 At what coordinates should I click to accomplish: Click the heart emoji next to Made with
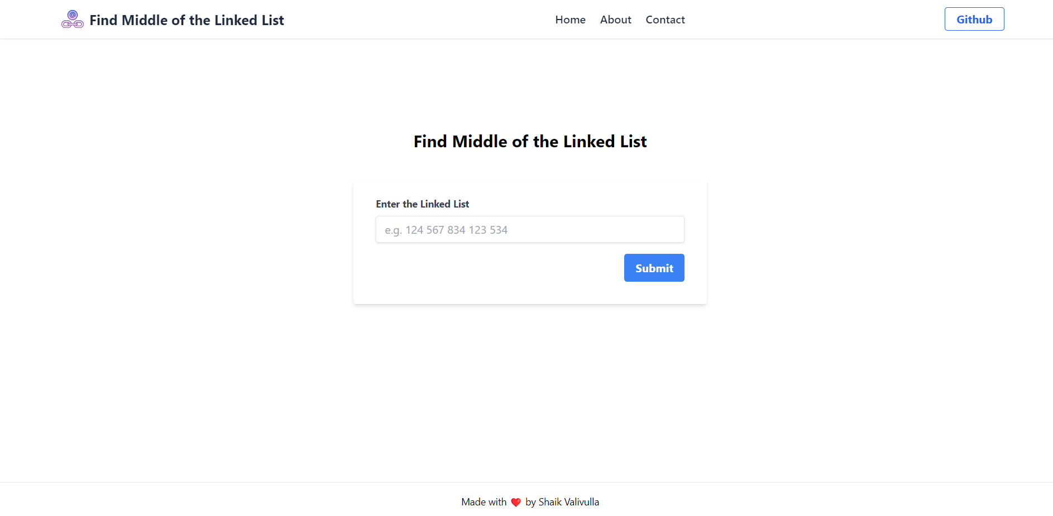click(515, 502)
